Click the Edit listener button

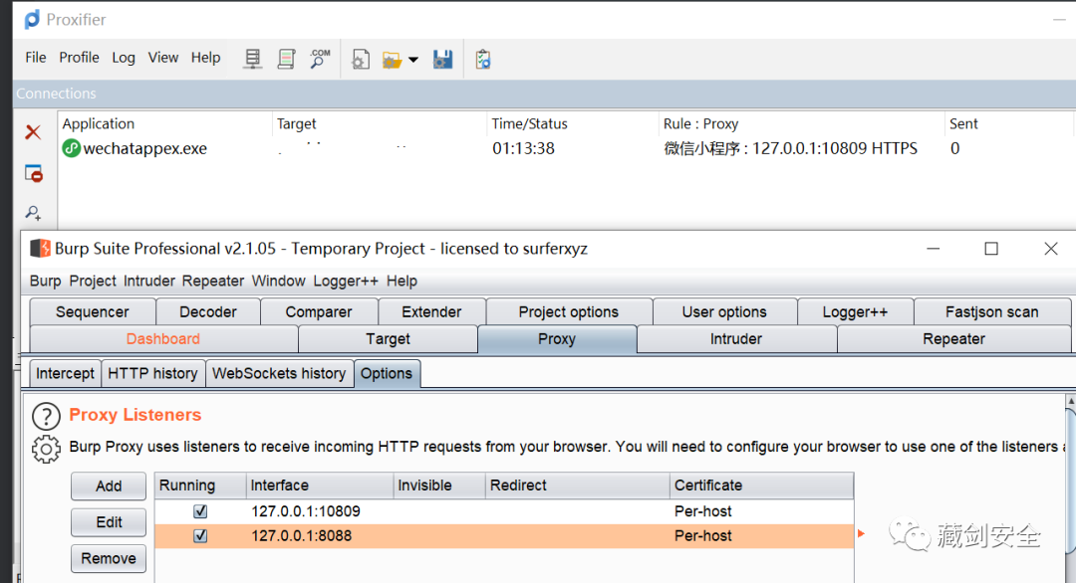coord(109,522)
